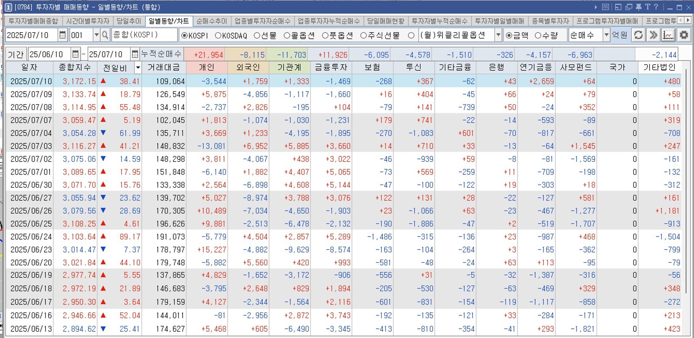Open the calendar for end date 25/07/10
This screenshot has width=694, height=338.
(x=135, y=54)
